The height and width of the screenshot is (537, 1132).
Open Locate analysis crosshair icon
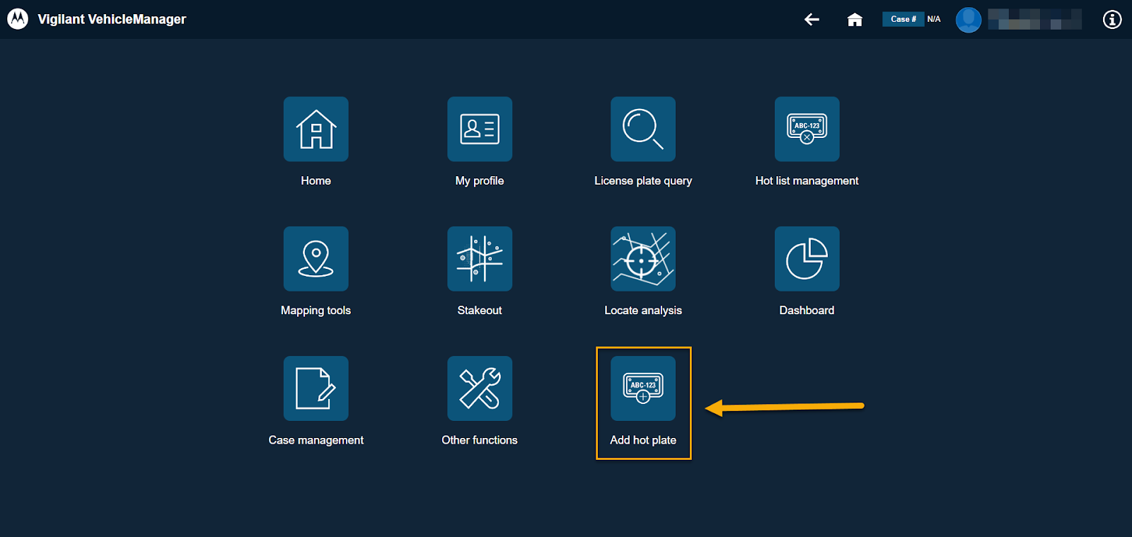[x=643, y=258]
